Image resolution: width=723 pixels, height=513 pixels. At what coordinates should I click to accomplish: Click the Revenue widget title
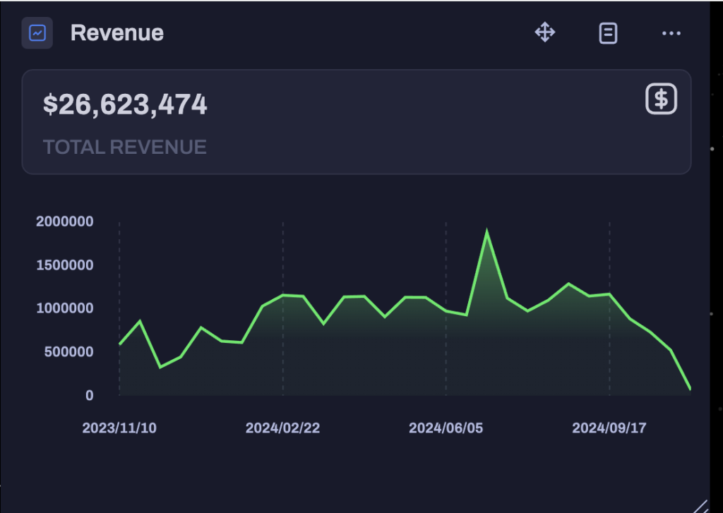pyautogui.click(x=117, y=33)
